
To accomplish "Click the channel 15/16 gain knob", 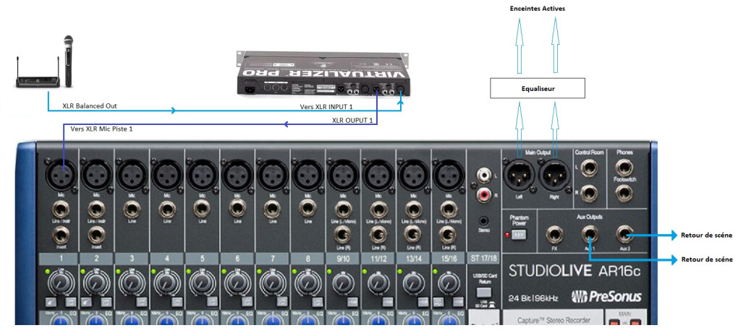I will tap(448, 283).
